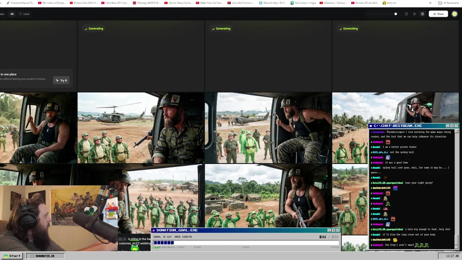The width and height of the screenshot is (462, 260).
Task: Minimize the CHAT\RESTREAM.EXE window
Action: pos(448,126)
